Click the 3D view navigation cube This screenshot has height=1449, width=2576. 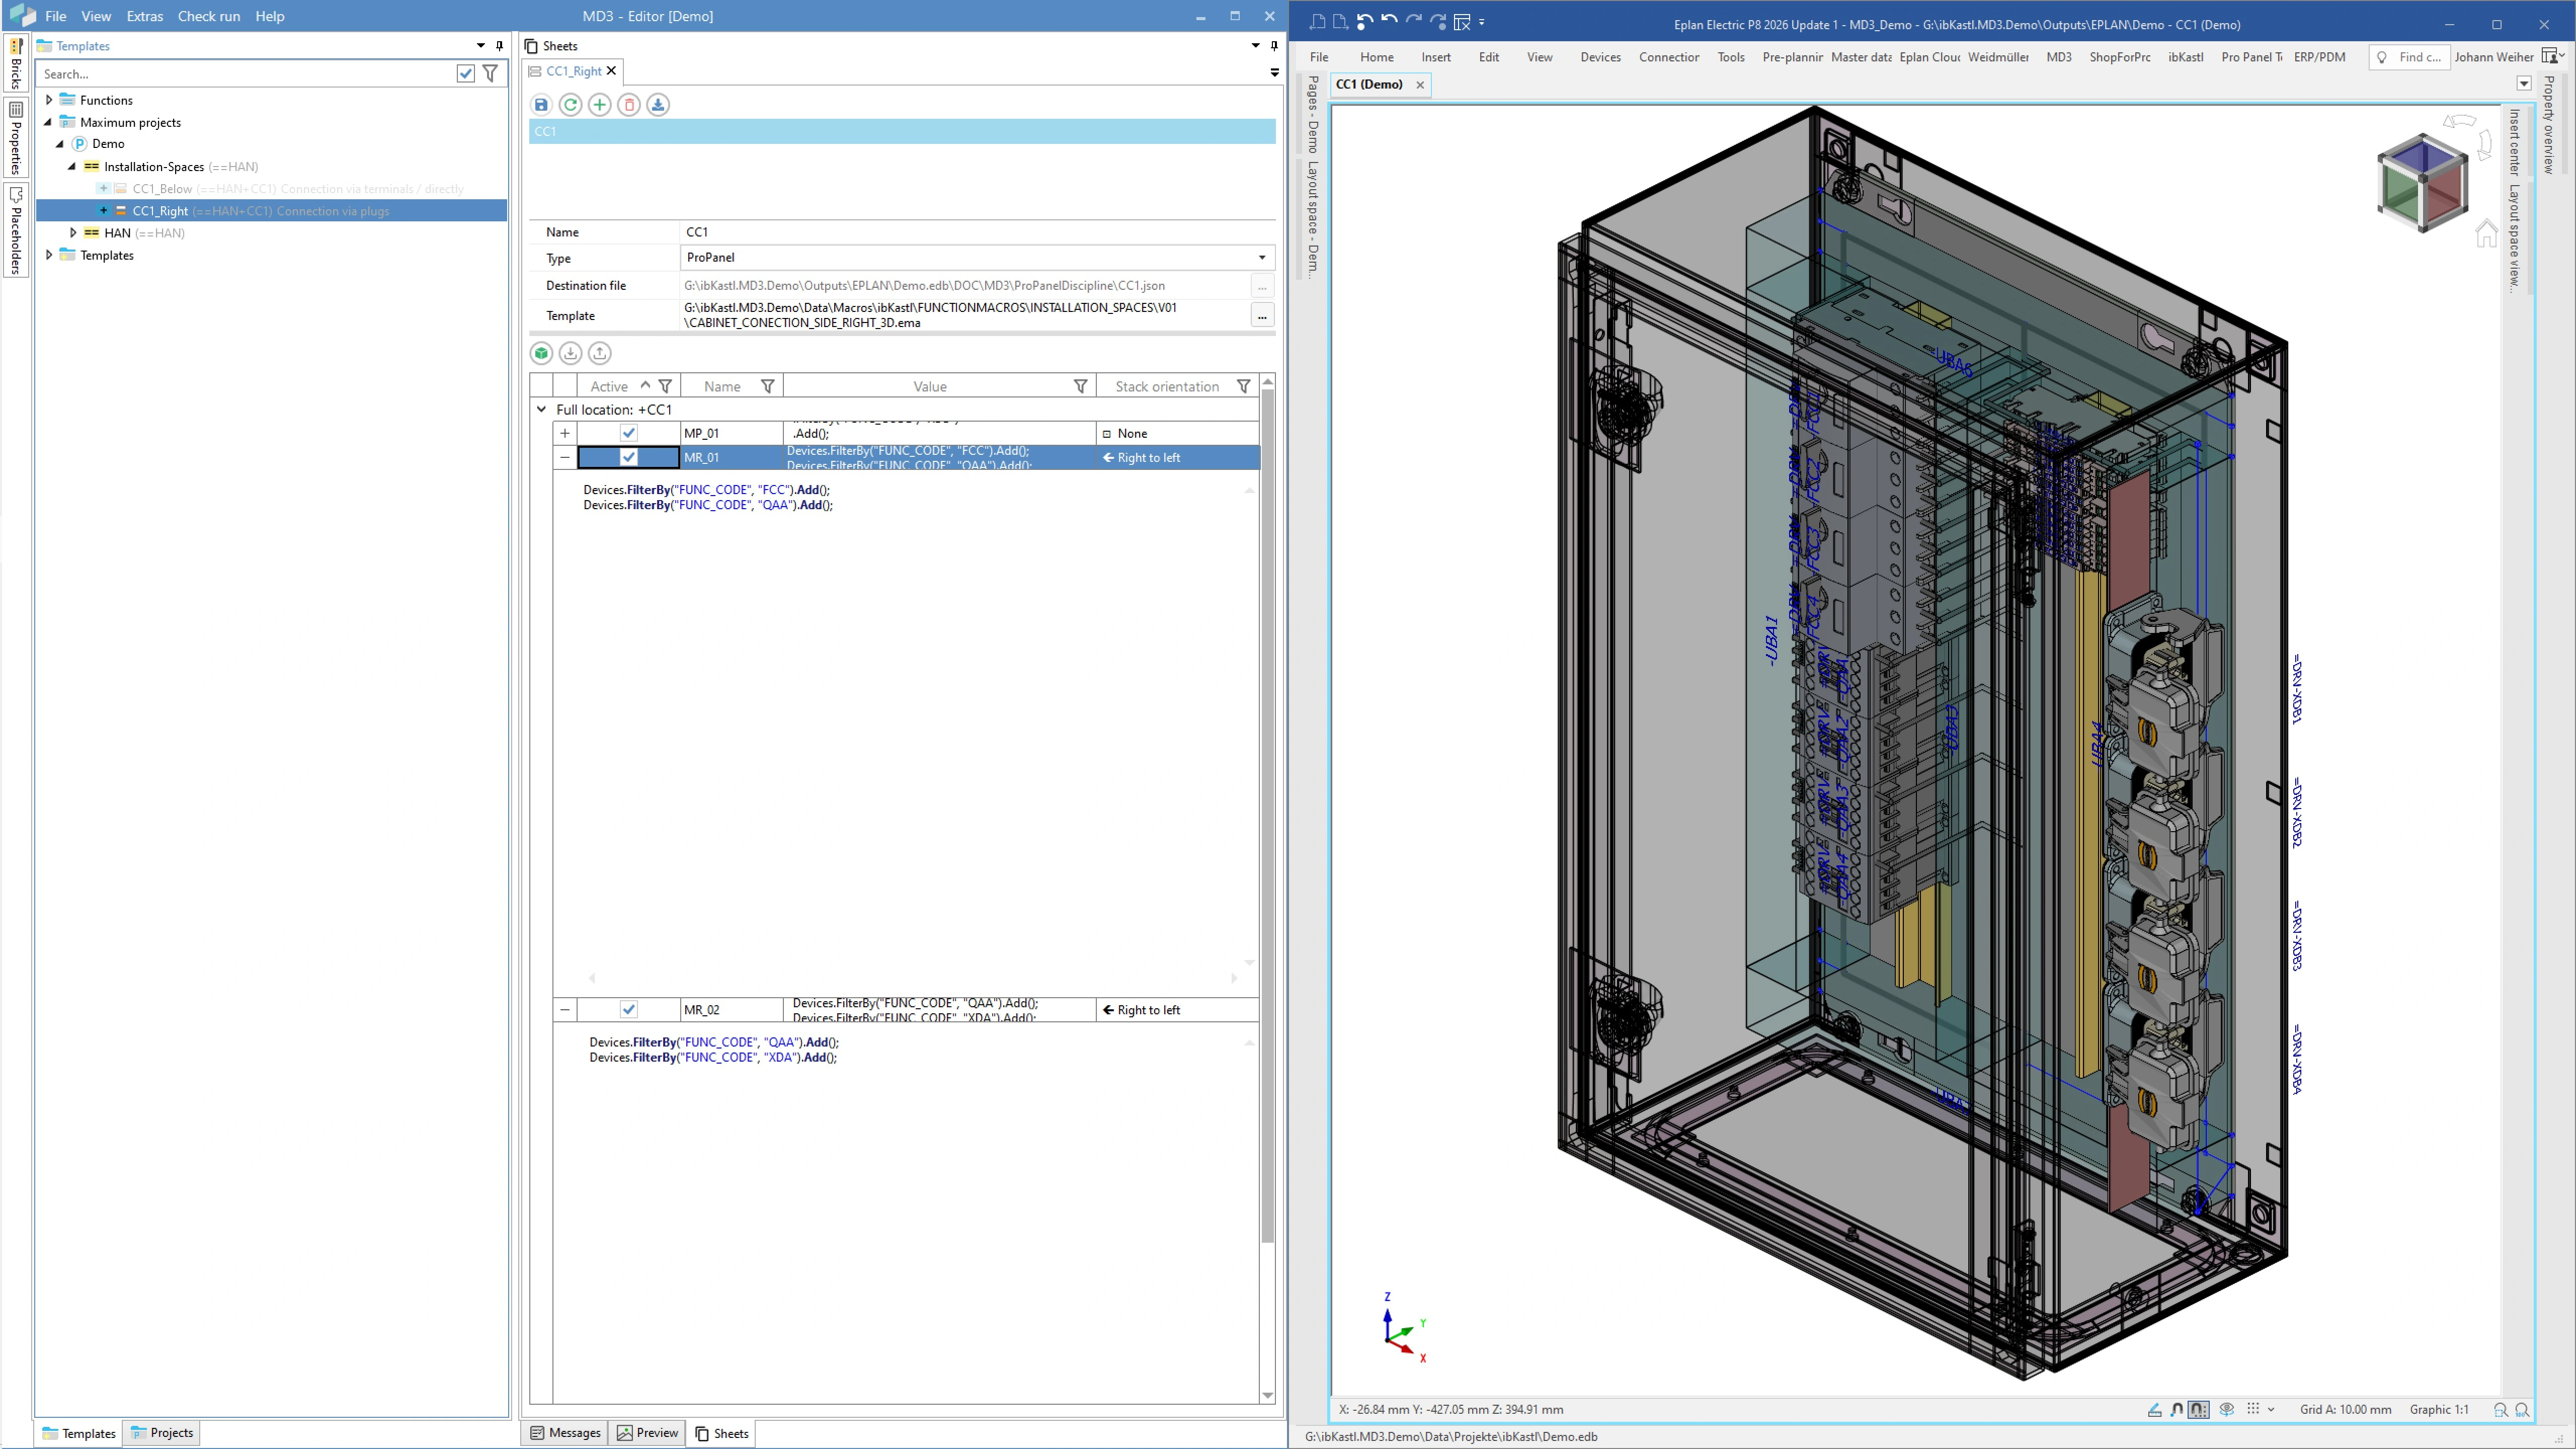click(2421, 183)
